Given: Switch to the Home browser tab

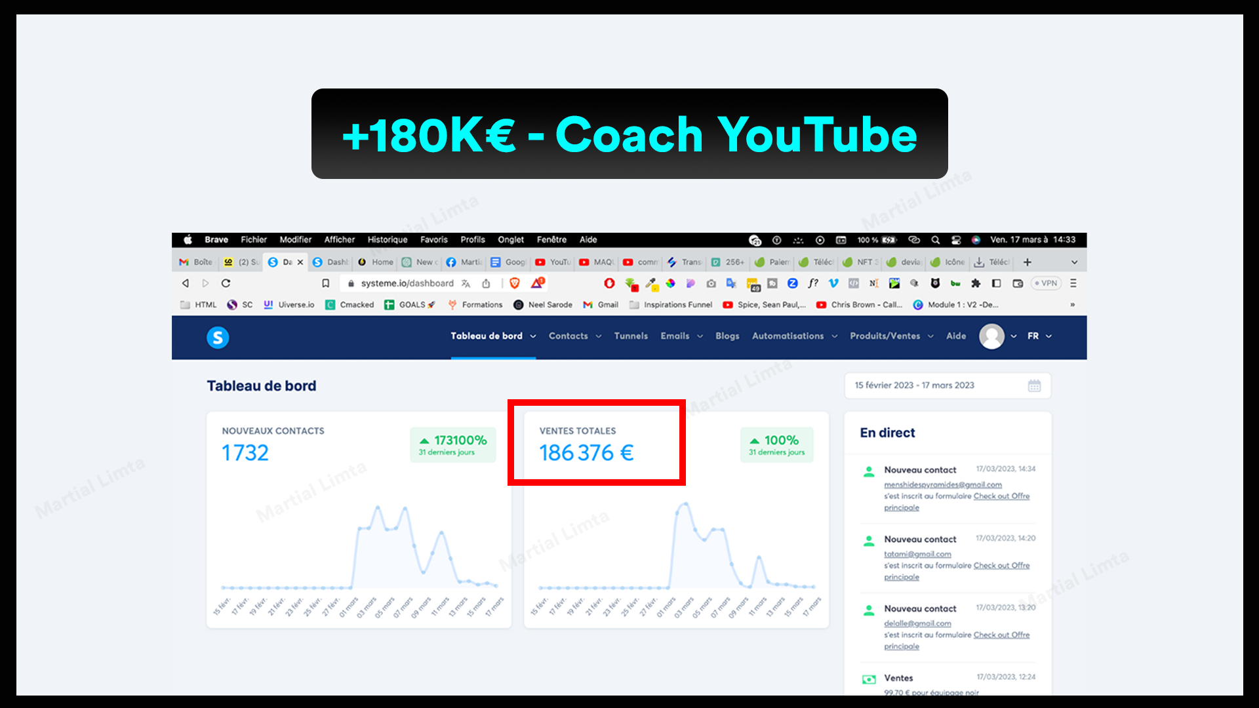Looking at the screenshot, I should point(376,262).
